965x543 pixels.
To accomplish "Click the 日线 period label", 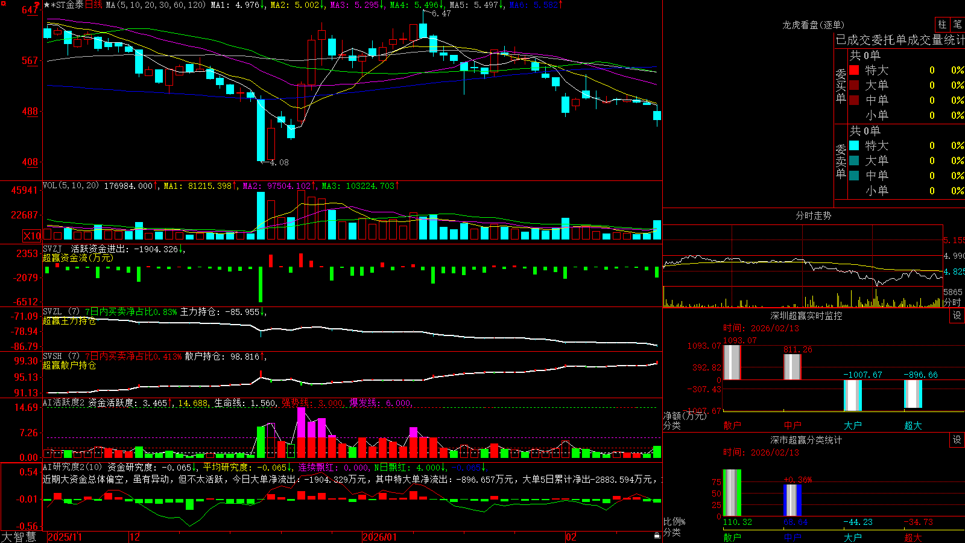I will click(x=93, y=5).
